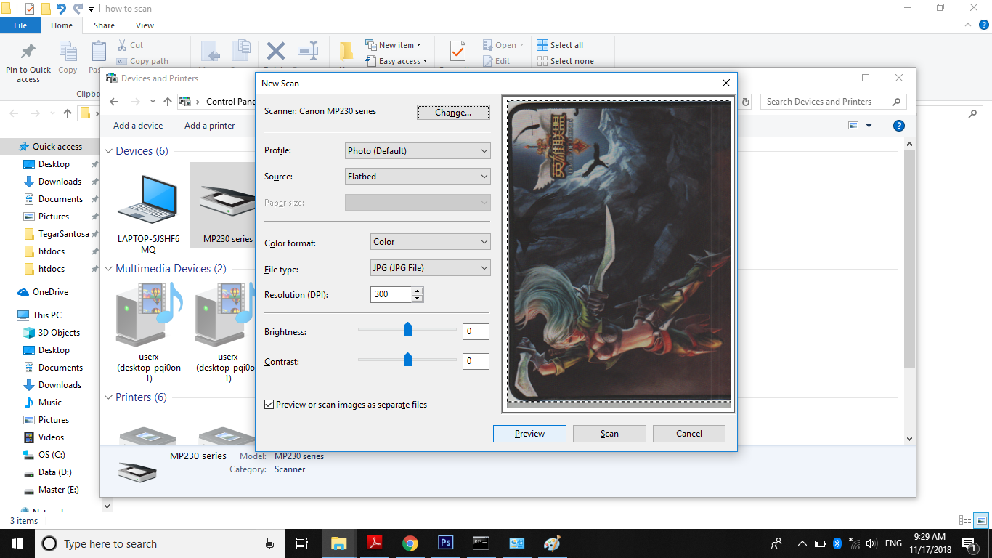The image size is (992, 558).
Task: Click the Resolution DPI input field
Action: tap(392, 294)
